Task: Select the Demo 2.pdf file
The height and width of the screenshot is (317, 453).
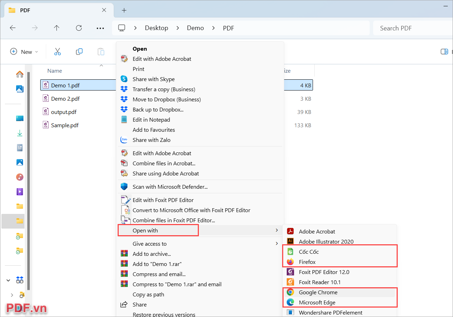Action: (x=65, y=99)
